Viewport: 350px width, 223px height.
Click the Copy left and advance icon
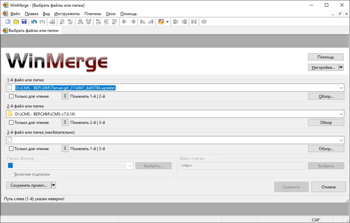[151, 22]
